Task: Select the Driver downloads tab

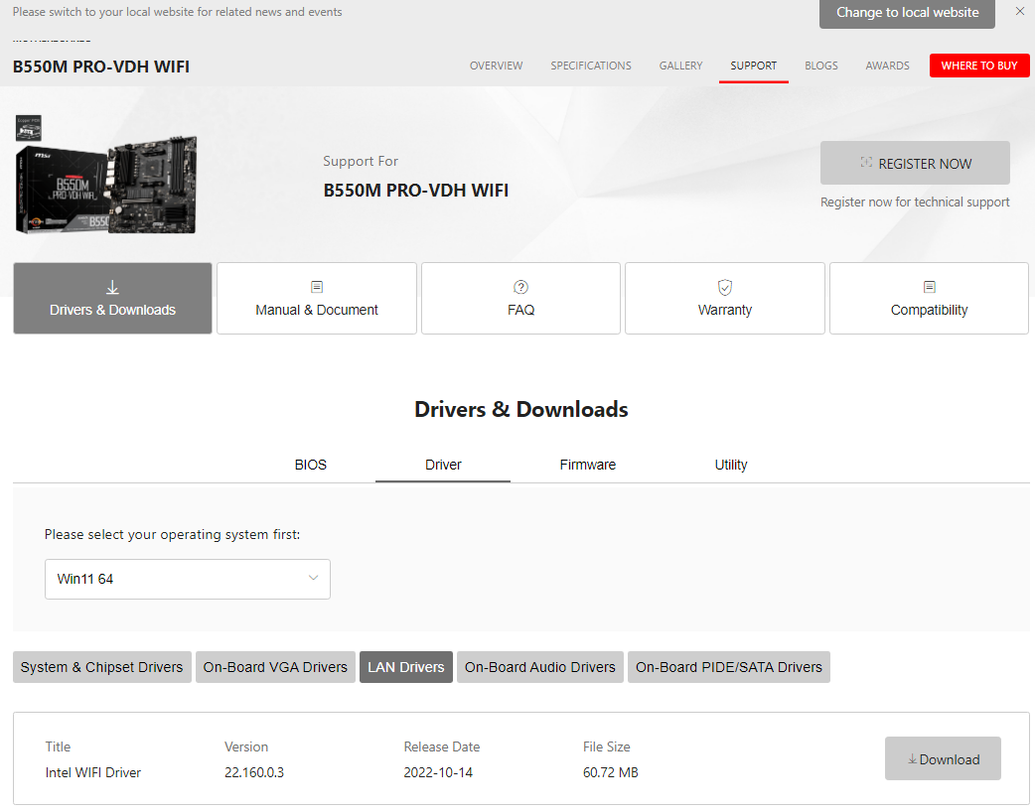Action: [x=443, y=465]
